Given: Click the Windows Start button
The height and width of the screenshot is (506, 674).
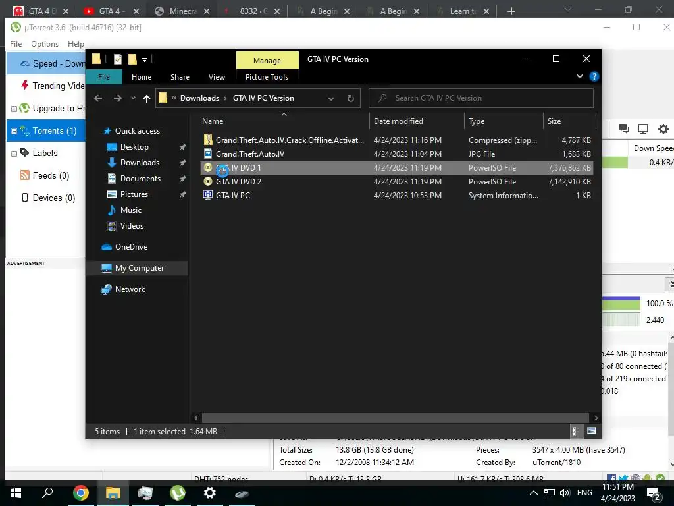Looking at the screenshot, I should click(x=16, y=493).
